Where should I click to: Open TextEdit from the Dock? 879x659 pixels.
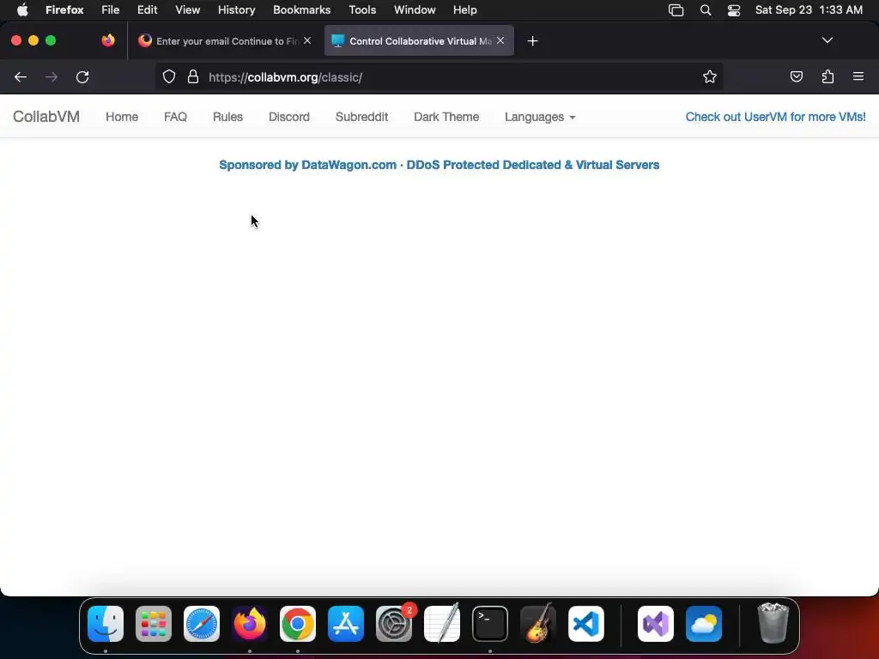(x=442, y=624)
